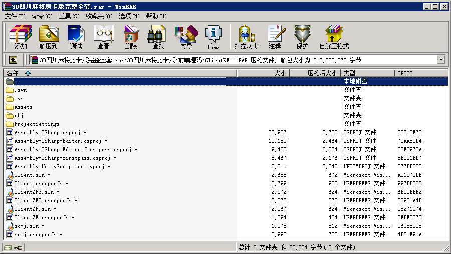
Task: Click the Delete (删除) toolbar icon
Action: pos(131,37)
